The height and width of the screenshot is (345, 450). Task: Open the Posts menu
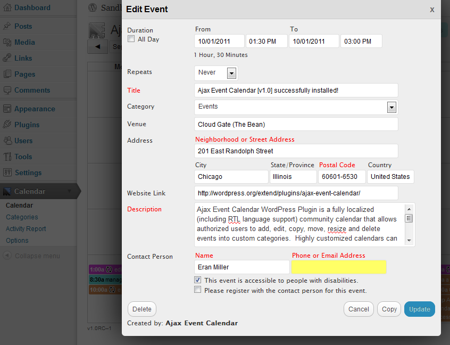23,26
